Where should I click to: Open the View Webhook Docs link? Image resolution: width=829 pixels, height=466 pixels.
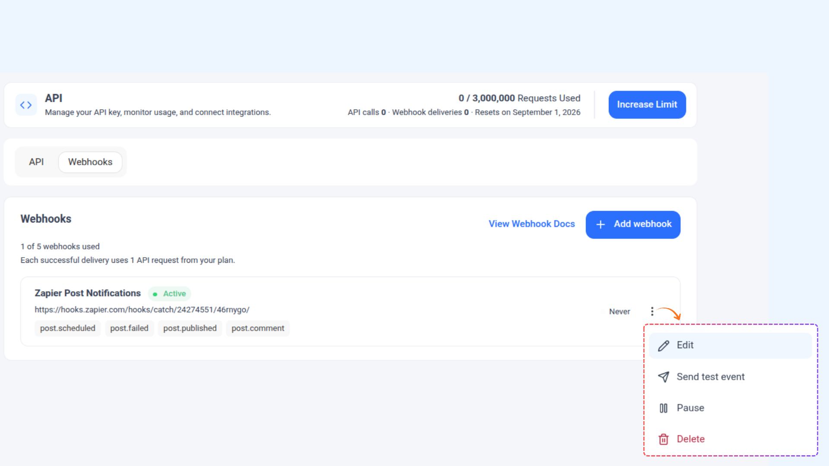[532, 224]
